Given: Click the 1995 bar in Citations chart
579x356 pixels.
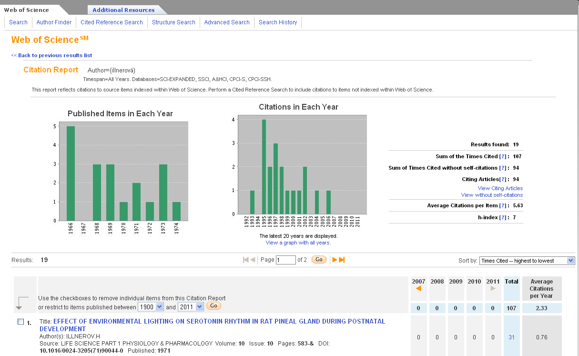Looking at the screenshot, I should click(264, 167).
